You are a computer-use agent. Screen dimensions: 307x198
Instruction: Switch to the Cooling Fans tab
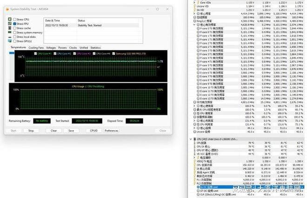[36, 47]
